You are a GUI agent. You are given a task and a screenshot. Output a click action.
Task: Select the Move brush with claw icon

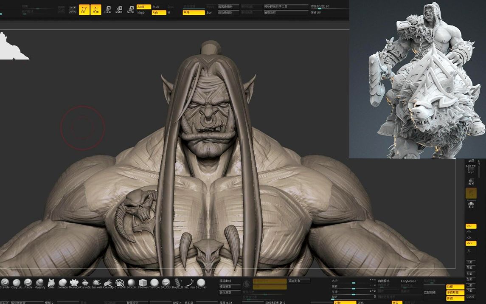coord(74,283)
